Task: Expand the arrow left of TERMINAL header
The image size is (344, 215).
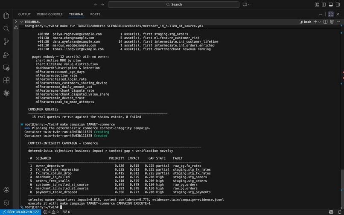Action: 16,21
